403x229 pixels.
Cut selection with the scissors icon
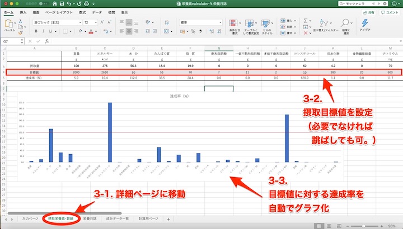[20, 21]
